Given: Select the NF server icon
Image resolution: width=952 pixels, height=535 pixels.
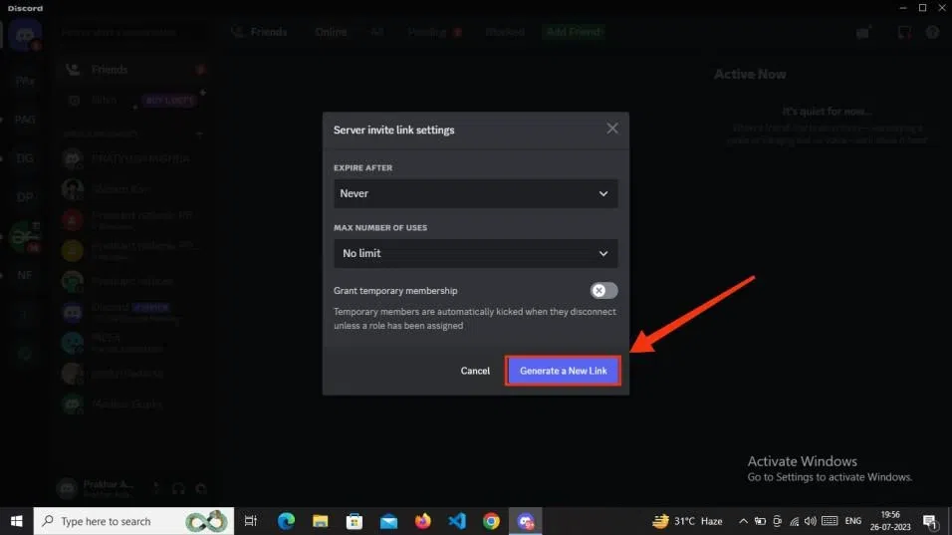Looking at the screenshot, I should tap(25, 275).
